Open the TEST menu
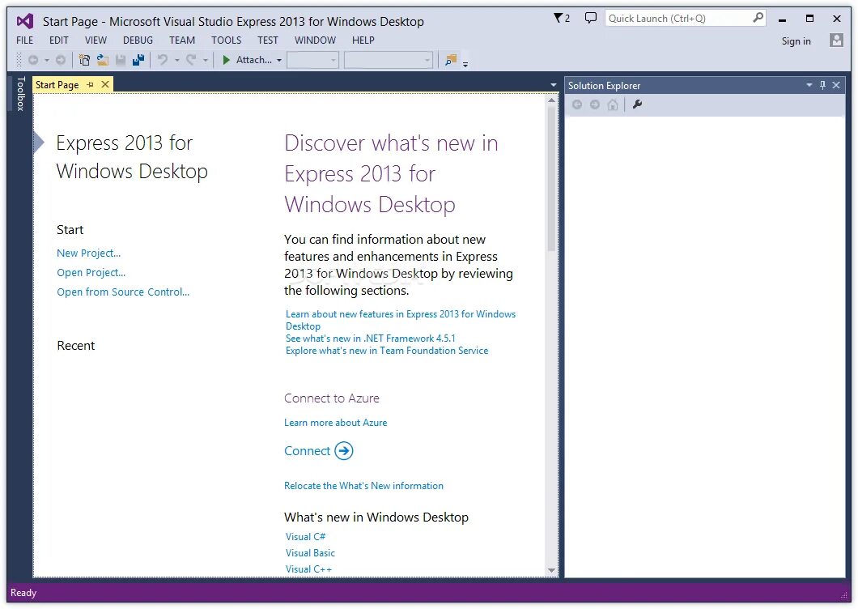Image resolution: width=858 pixels, height=609 pixels. [268, 40]
